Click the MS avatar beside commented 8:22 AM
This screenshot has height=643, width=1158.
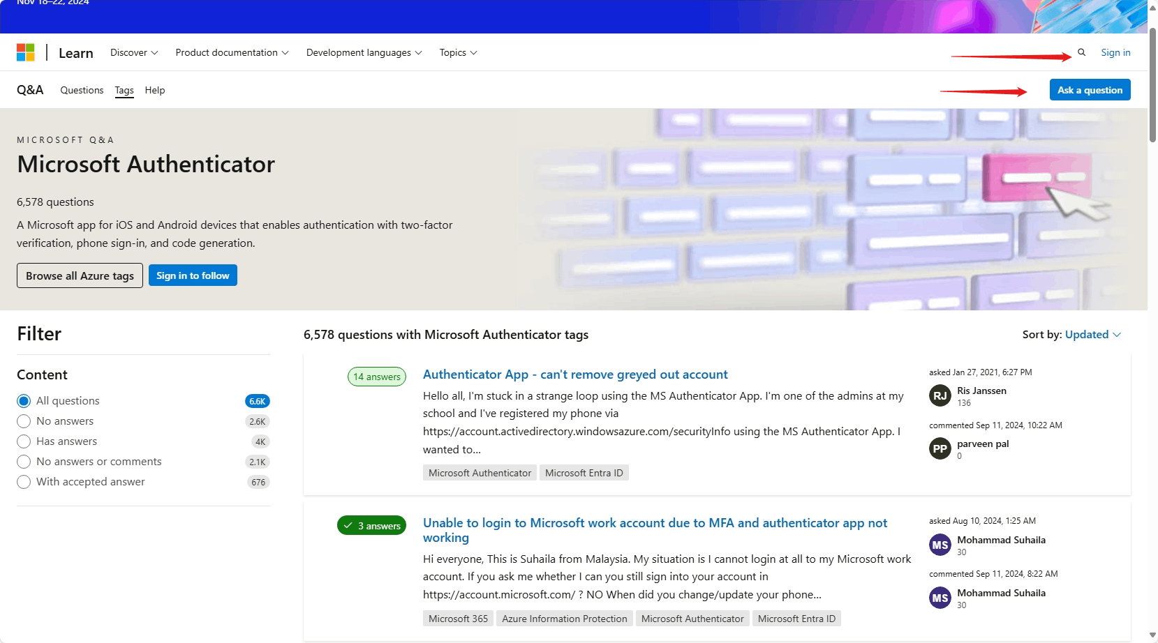(x=940, y=598)
